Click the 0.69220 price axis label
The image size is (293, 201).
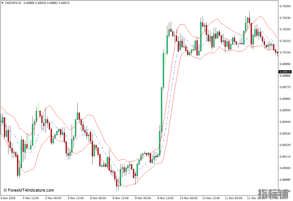[x=285, y=145]
